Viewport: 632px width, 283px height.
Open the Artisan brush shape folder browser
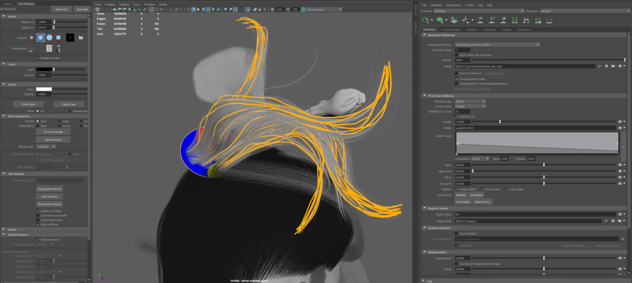81,37
